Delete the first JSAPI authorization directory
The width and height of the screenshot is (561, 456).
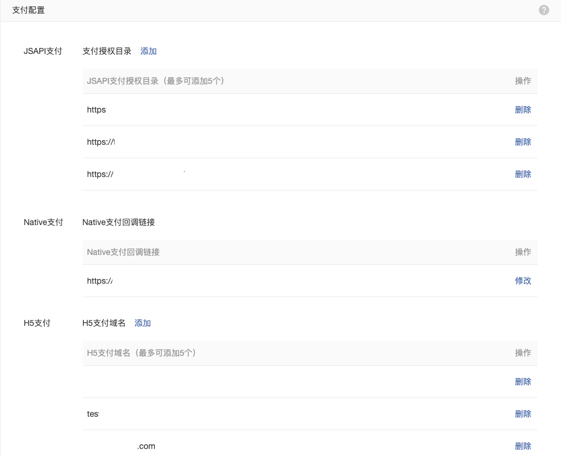click(522, 110)
